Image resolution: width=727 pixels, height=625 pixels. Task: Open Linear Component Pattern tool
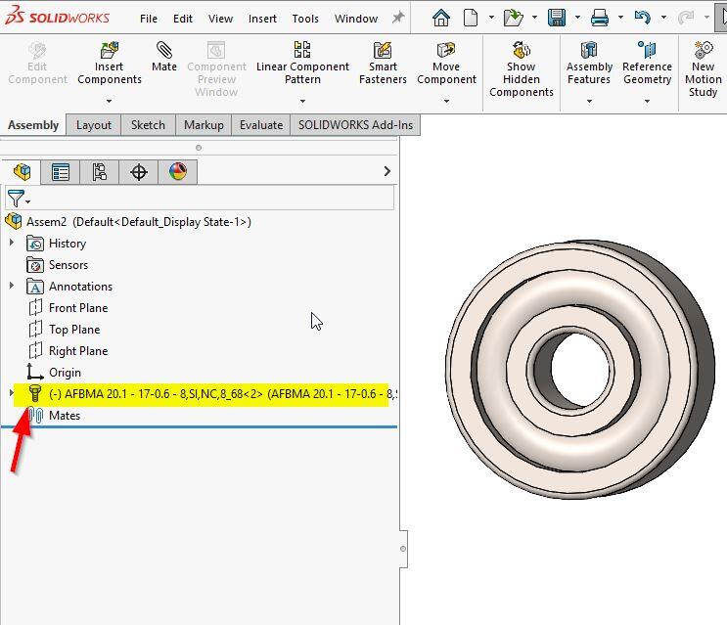(x=302, y=51)
